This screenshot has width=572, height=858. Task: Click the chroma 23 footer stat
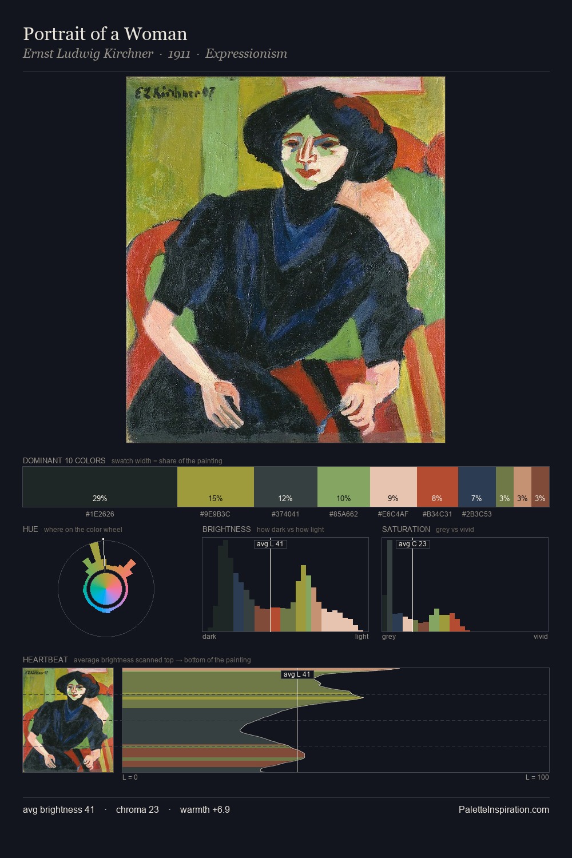coord(137,809)
